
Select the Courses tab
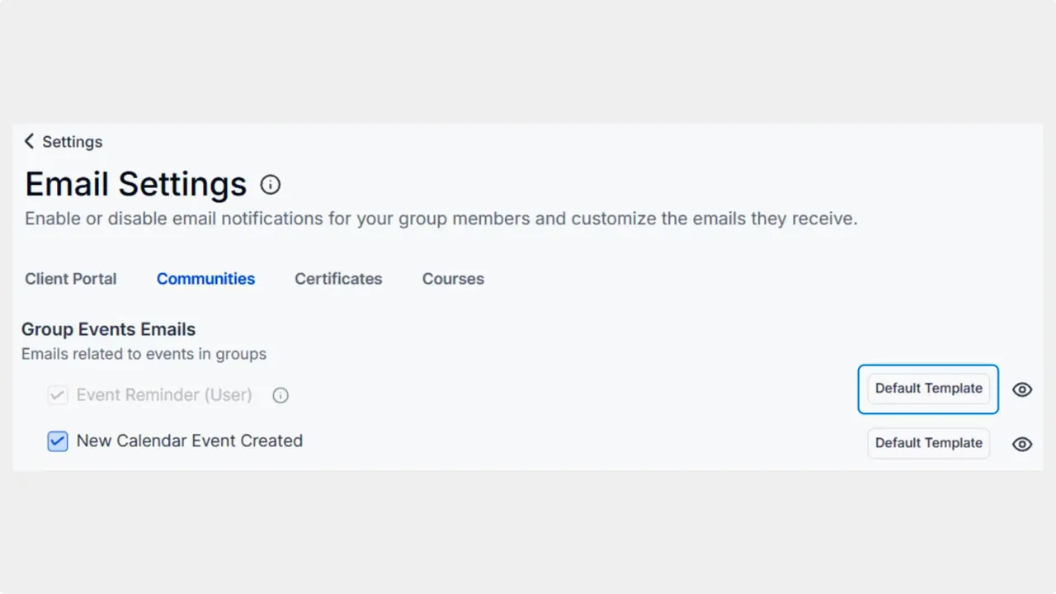coord(453,279)
